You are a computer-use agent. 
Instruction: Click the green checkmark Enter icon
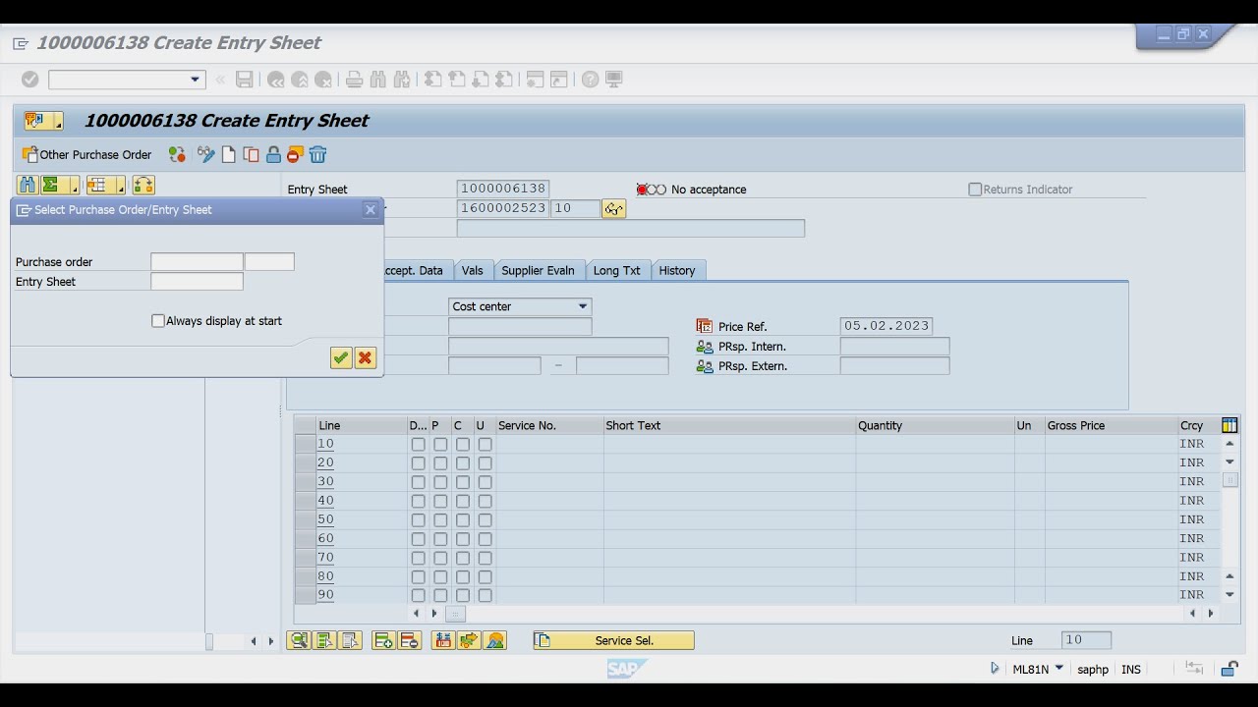coord(29,80)
